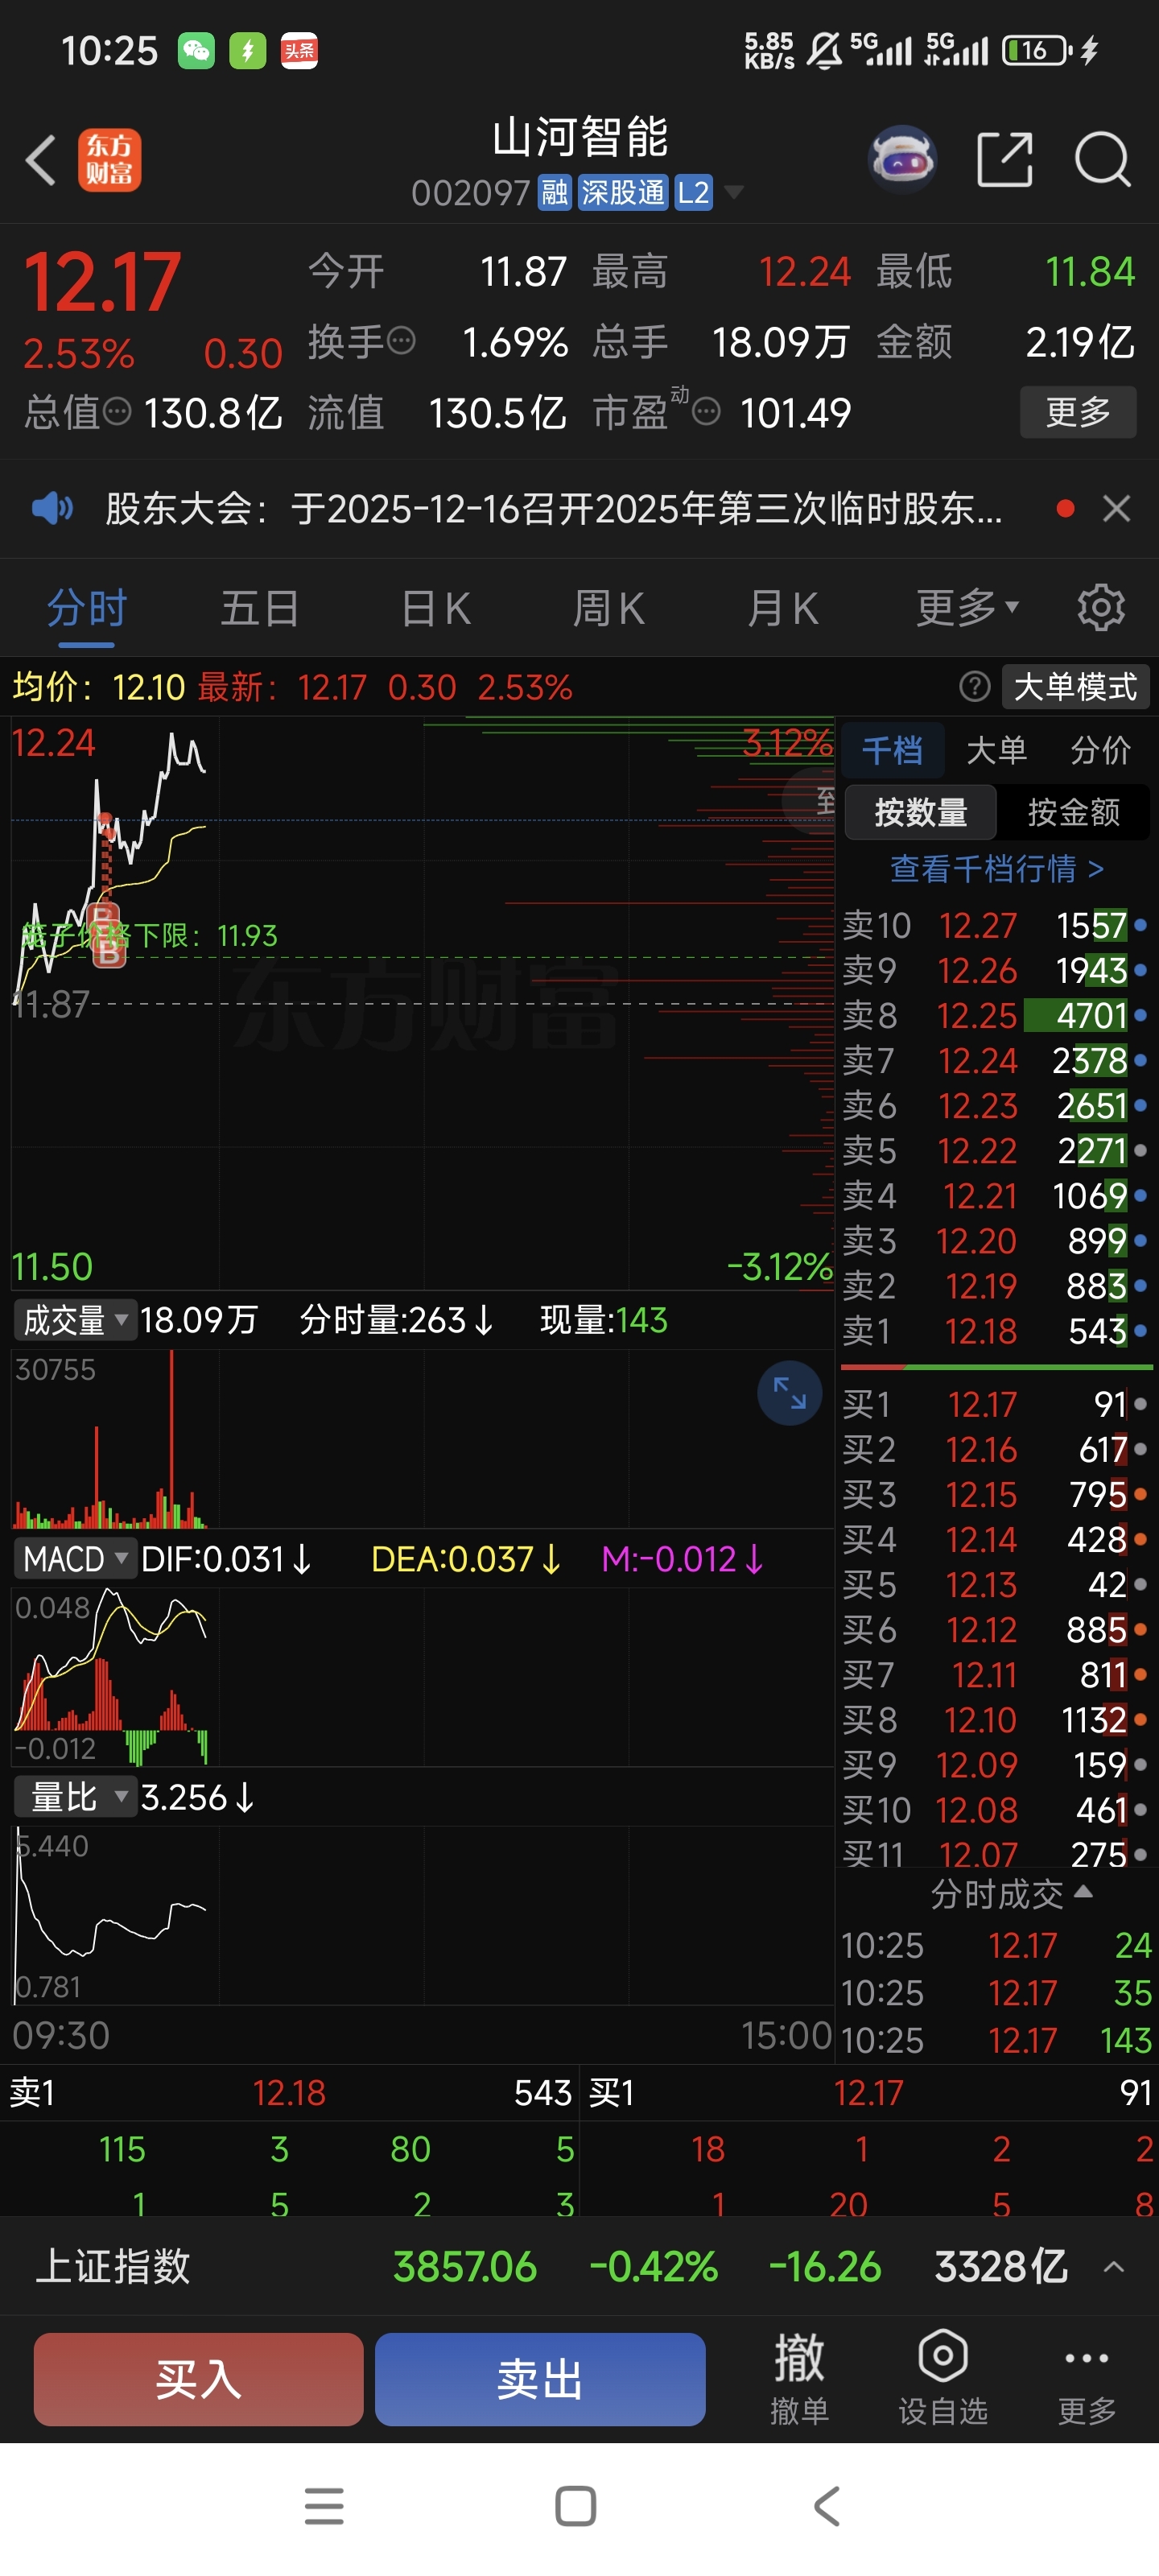Expand the chart fullscreen icon
Viewport: 1159px width, 2576px height.
coord(789,1393)
